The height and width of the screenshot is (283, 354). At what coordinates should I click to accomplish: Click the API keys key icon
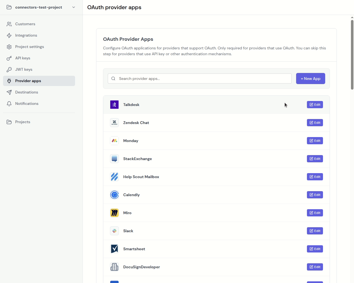(x=9, y=58)
